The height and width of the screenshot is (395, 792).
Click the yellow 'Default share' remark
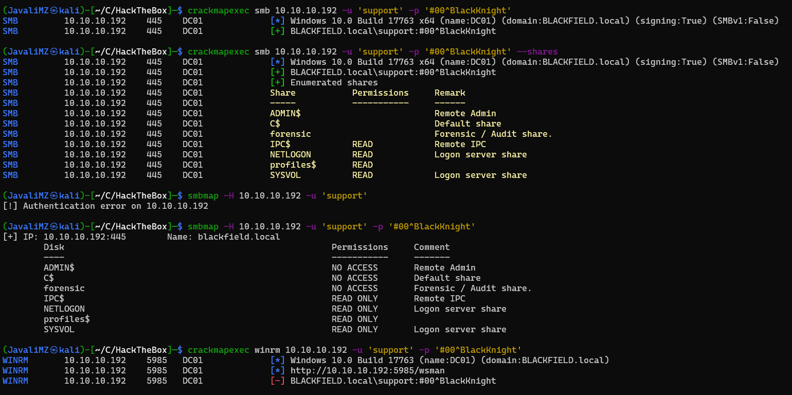click(x=468, y=123)
